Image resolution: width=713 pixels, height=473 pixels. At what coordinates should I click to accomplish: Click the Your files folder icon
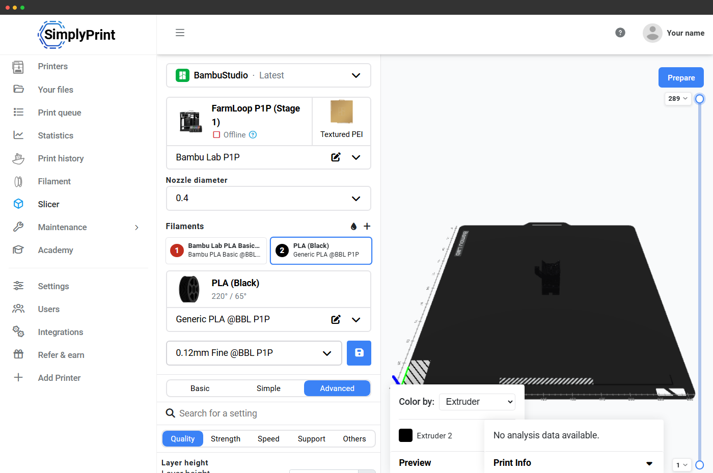click(18, 89)
